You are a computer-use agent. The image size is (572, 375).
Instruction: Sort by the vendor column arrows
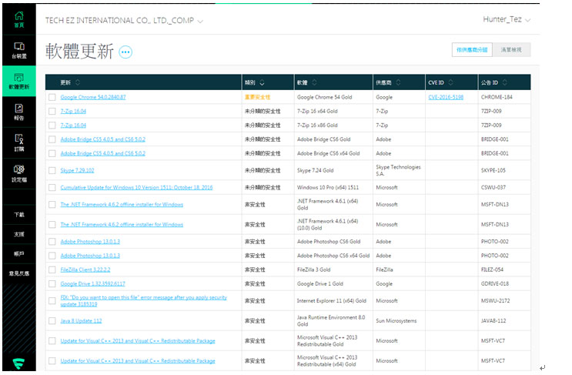pos(398,82)
